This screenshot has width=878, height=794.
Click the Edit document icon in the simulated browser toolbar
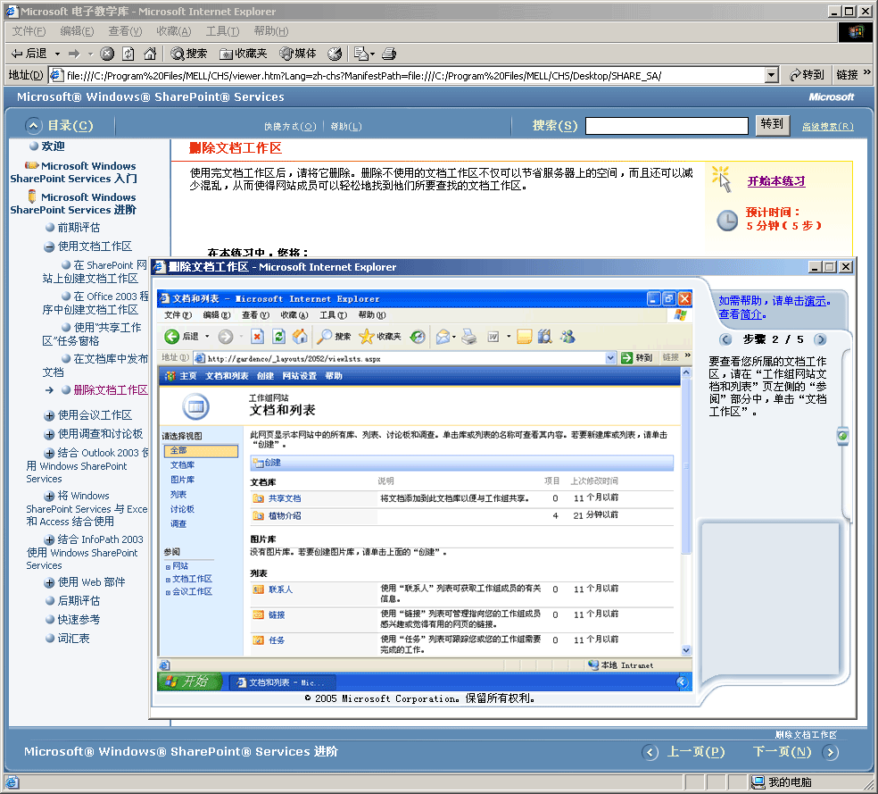pos(493,336)
